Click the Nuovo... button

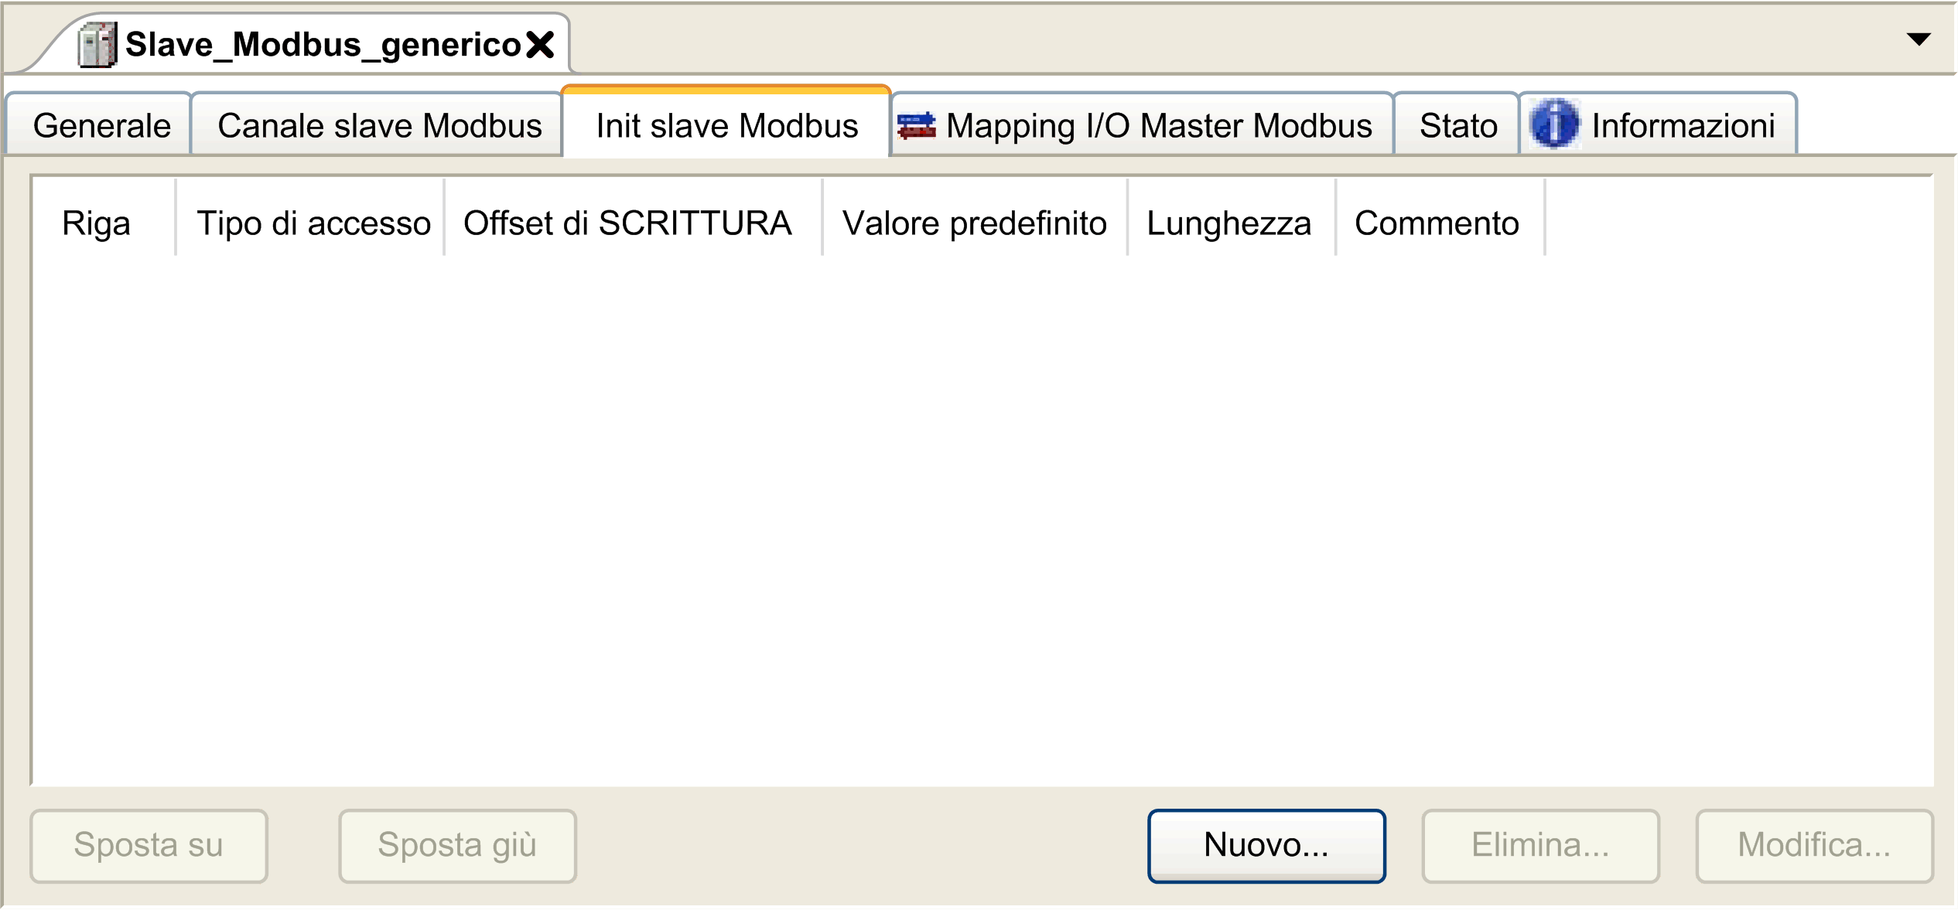coord(1266,845)
